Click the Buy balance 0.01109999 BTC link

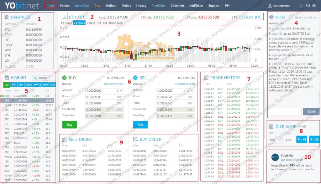coord(114,84)
